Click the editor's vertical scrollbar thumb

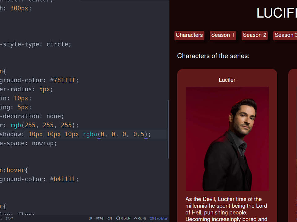(168, 129)
